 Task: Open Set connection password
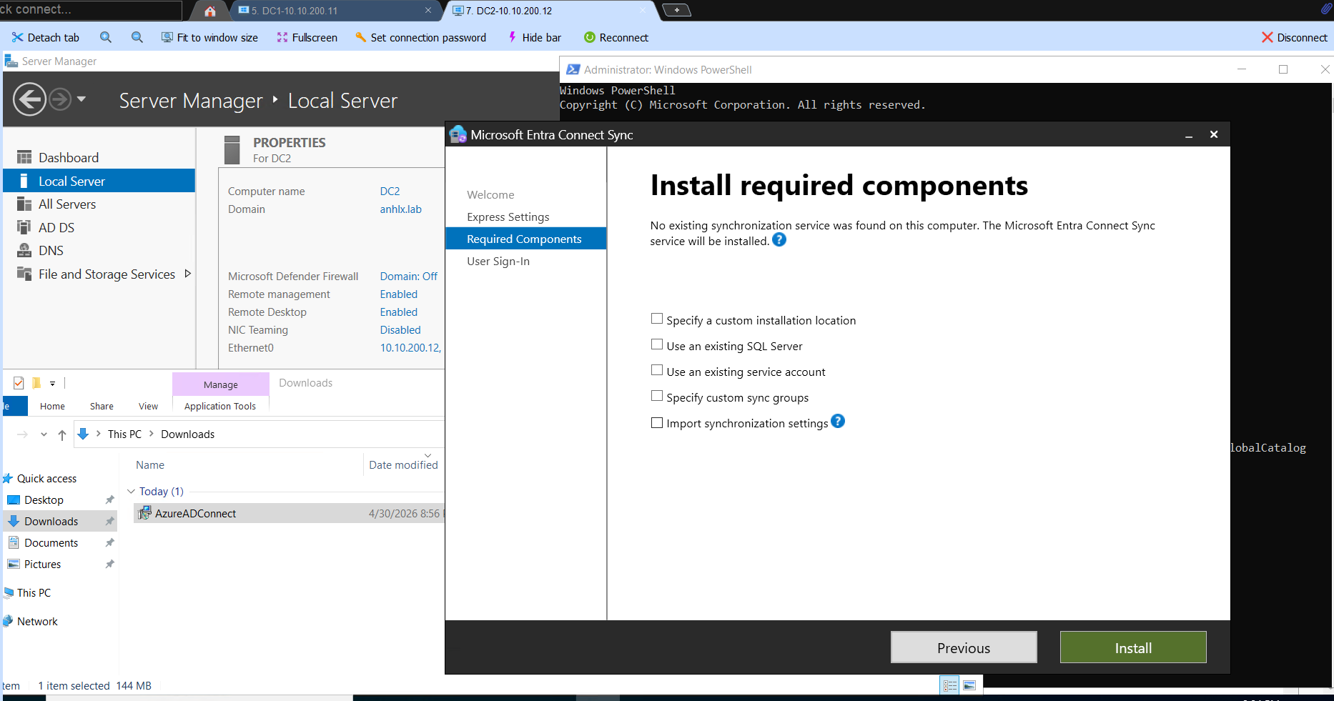420,37
